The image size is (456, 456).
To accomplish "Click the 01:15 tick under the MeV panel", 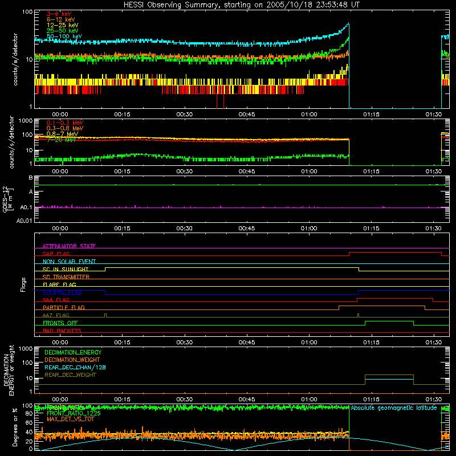I will pyautogui.click(x=371, y=172).
